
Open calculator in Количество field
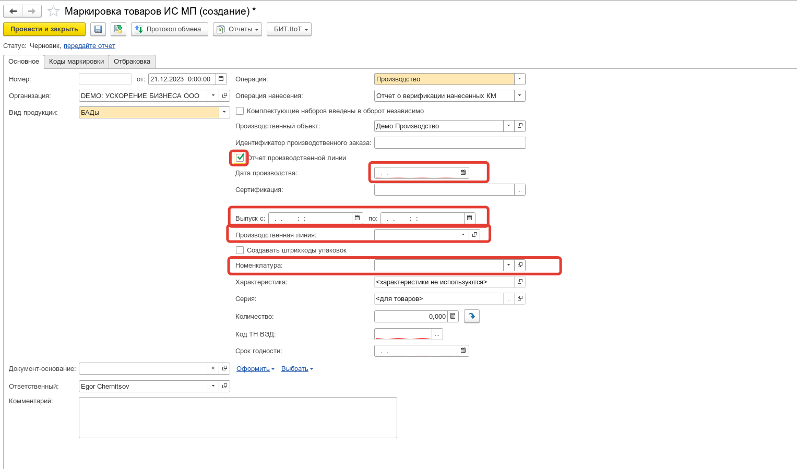(453, 316)
